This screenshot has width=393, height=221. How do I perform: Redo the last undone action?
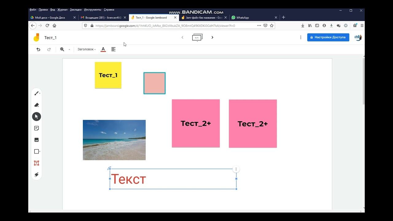tap(49, 49)
